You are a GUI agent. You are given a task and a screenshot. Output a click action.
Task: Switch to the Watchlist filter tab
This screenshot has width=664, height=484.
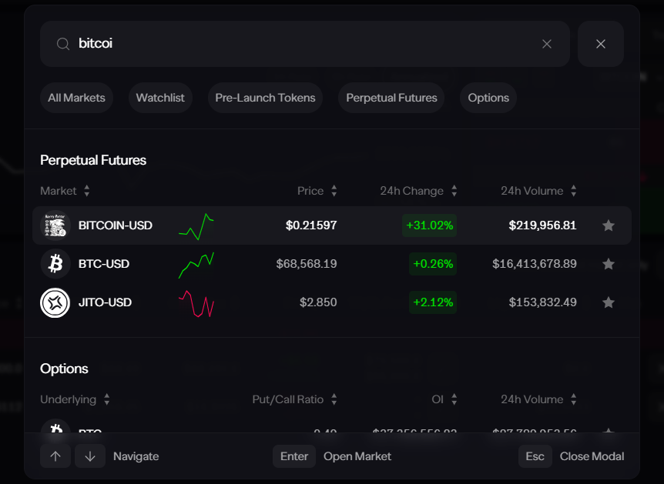[160, 98]
